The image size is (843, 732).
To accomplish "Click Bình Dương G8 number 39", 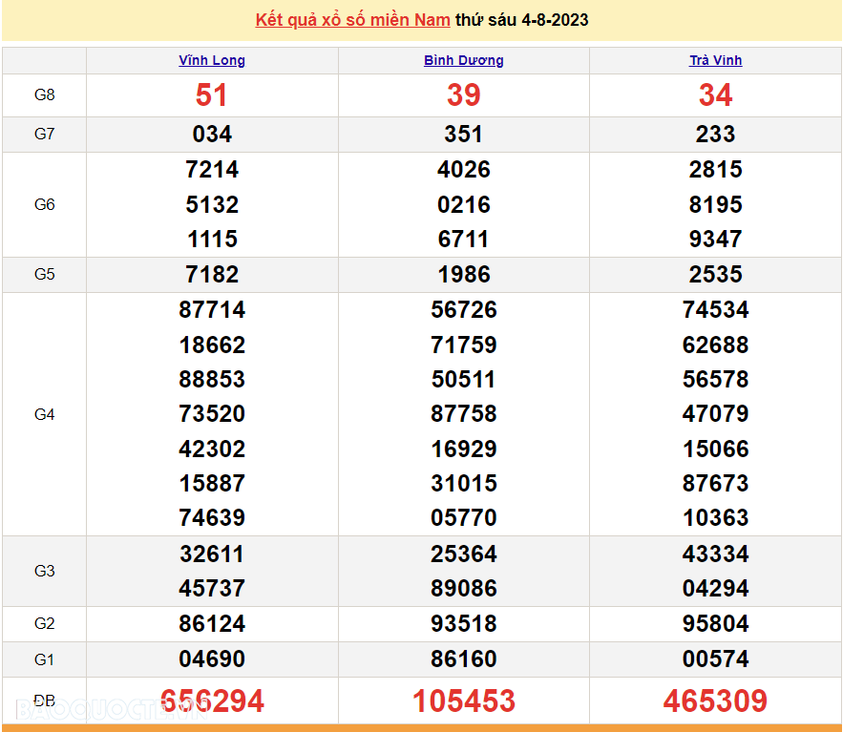I will click(x=464, y=95).
